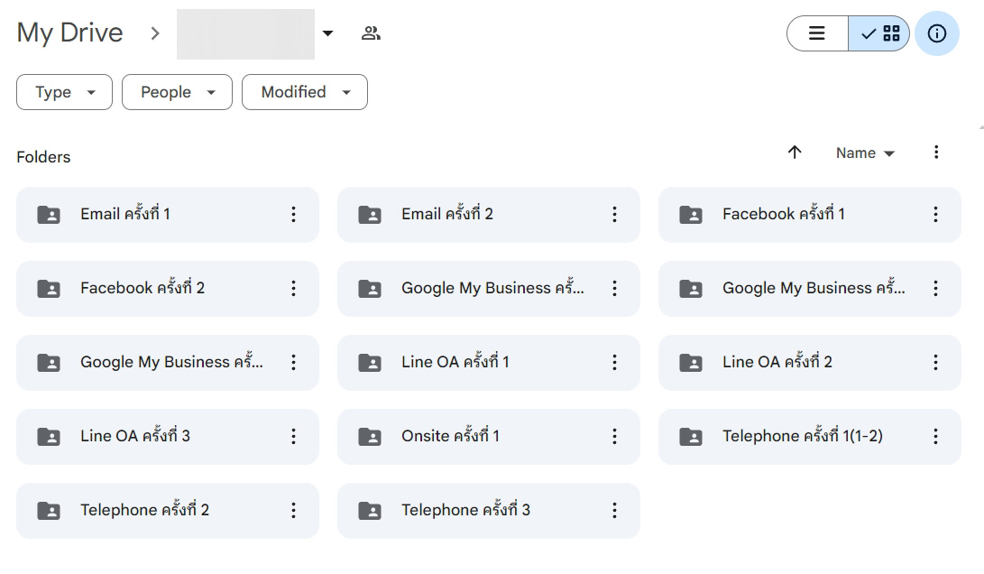The height and width of the screenshot is (574, 984).
Task: Open more options for Onsite ครั้งที่ 1
Action: tap(614, 436)
